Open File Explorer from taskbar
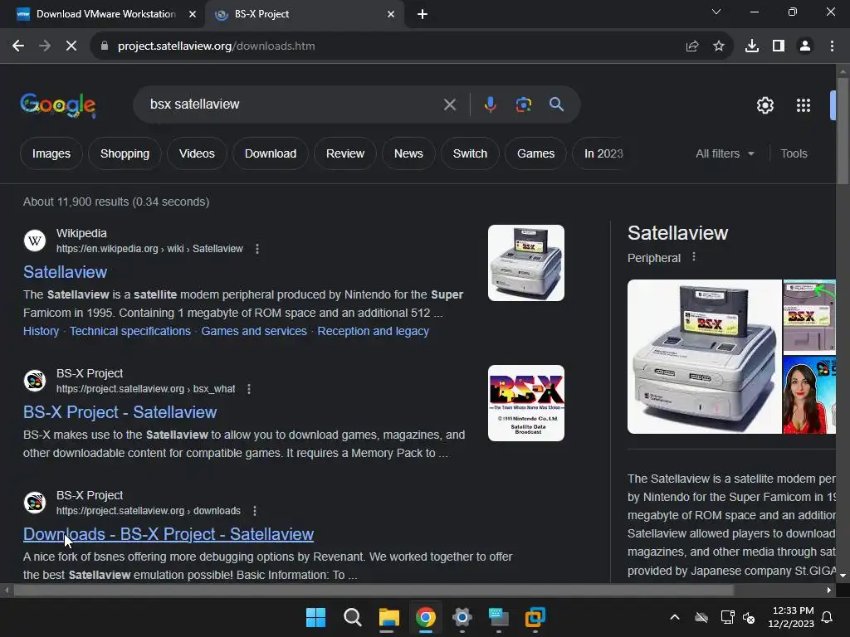 [x=388, y=617]
